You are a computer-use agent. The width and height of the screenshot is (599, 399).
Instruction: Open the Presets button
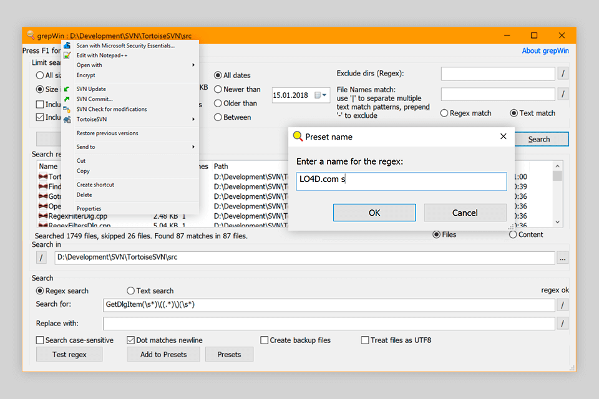(229, 355)
